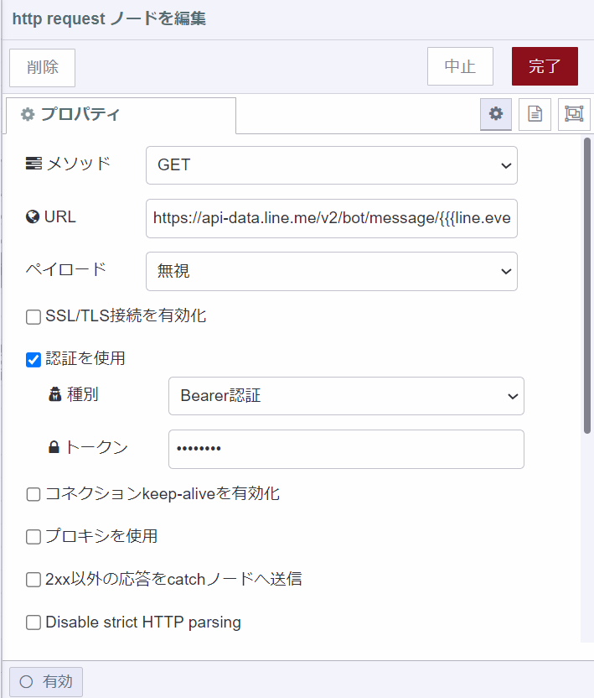Tick Disable strict HTTP parsing checkbox
594x698 pixels.
click(x=34, y=622)
